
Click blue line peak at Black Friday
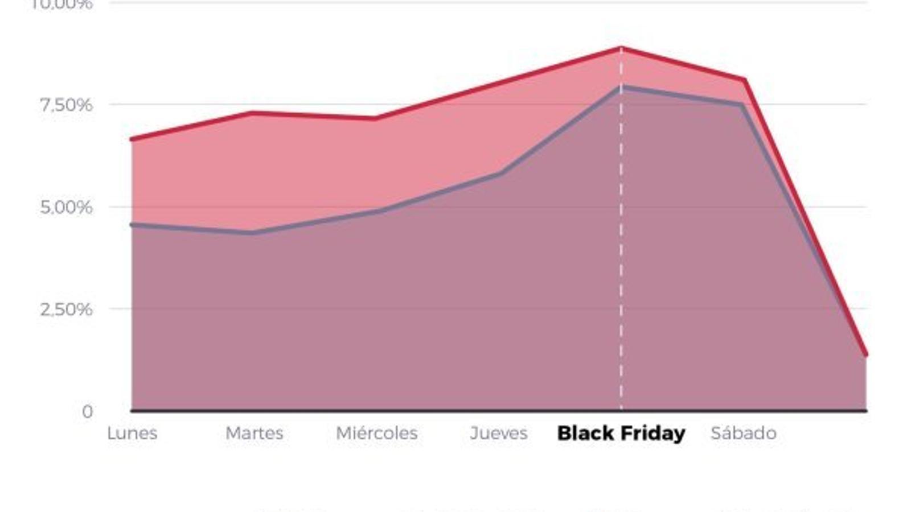pyautogui.click(x=621, y=88)
